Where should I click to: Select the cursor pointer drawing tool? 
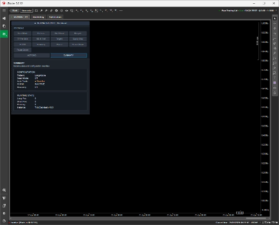(x=275, y=19)
